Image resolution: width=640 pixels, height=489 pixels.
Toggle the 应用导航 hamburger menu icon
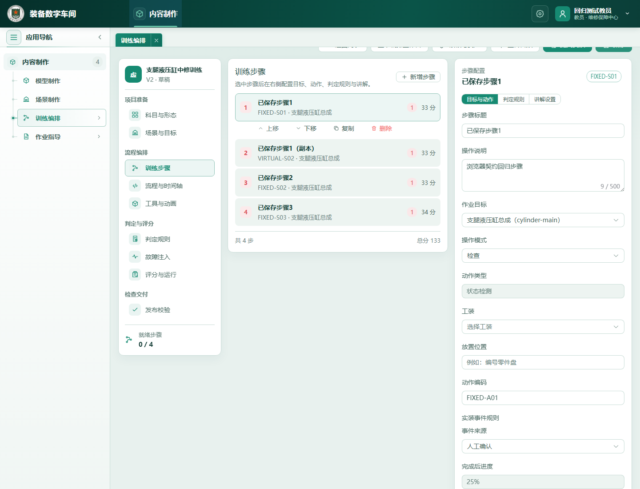click(x=14, y=37)
